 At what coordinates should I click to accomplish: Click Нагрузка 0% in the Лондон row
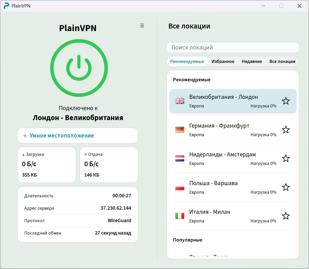(263, 106)
